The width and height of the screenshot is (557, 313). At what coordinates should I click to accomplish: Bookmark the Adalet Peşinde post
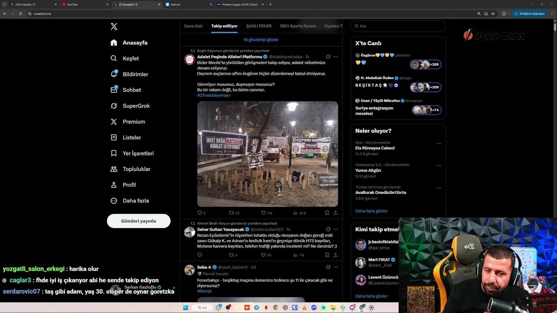pyautogui.click(x=327, y=213)
